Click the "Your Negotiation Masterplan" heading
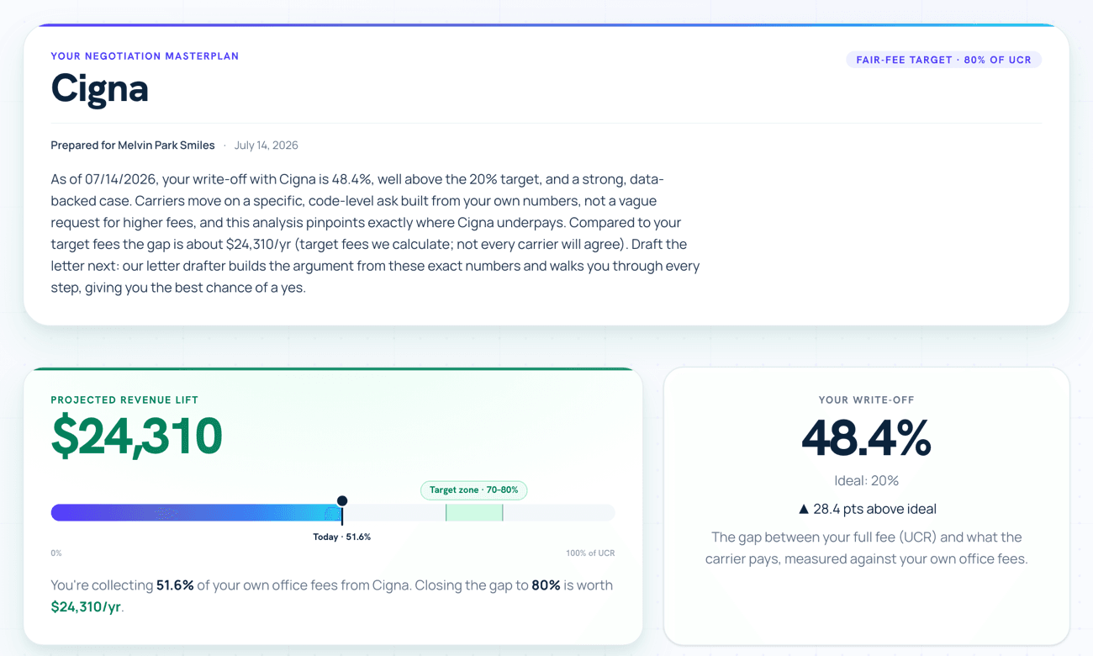This screenshot has width=1093, height=656. 145,56
